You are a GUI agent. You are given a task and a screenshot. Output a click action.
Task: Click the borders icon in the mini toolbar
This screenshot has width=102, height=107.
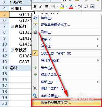pos(53,6)
